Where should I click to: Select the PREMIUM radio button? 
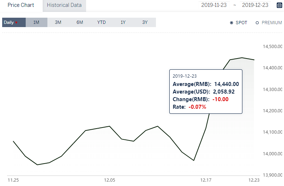click(x=257, y=23)
